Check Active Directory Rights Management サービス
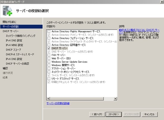 49,31
